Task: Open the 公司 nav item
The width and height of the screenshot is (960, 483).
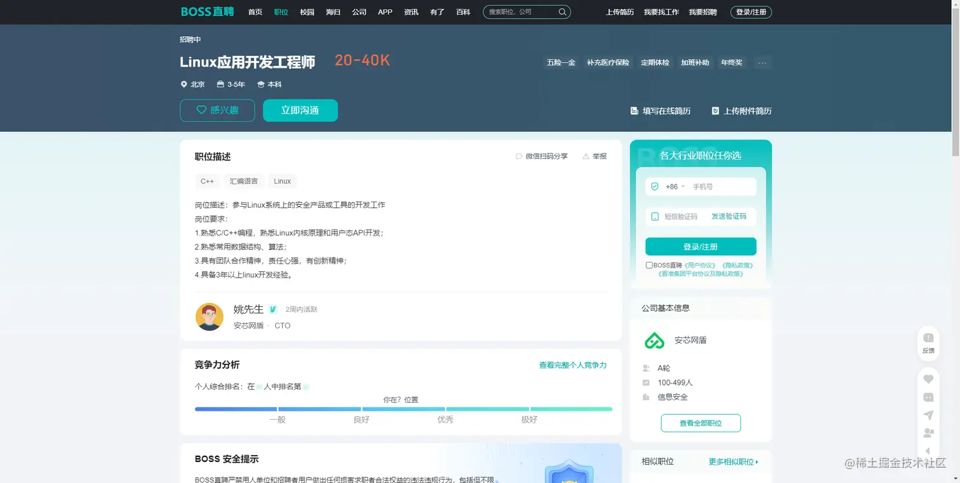Action: [359, 12]
